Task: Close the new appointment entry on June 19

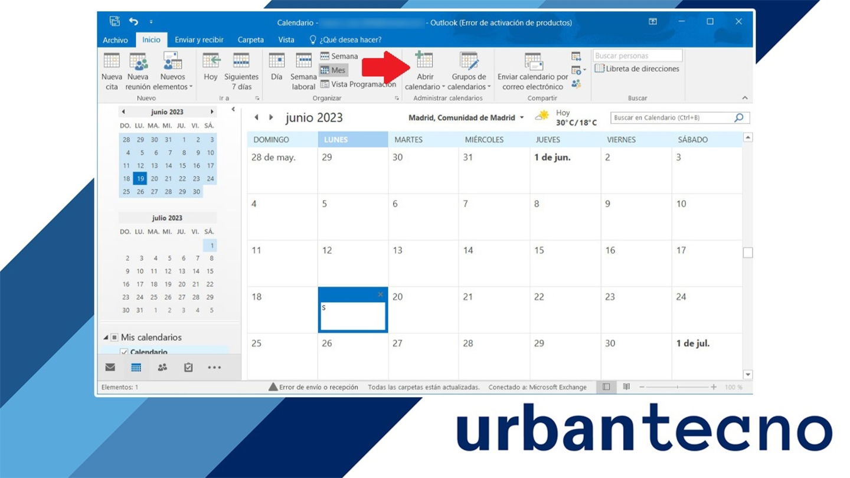Action: click(x=380, y=294)
